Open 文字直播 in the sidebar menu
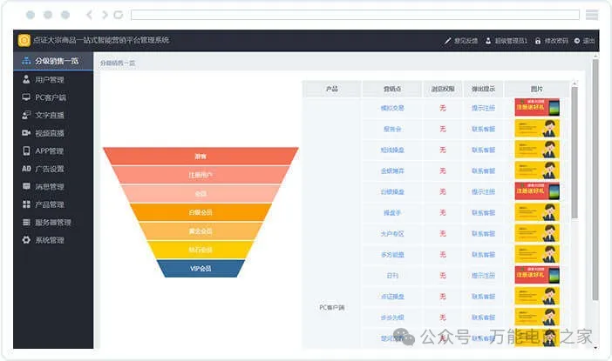This screenshot has height=361, width=612. pyautogui.click(x=50, y=115)
